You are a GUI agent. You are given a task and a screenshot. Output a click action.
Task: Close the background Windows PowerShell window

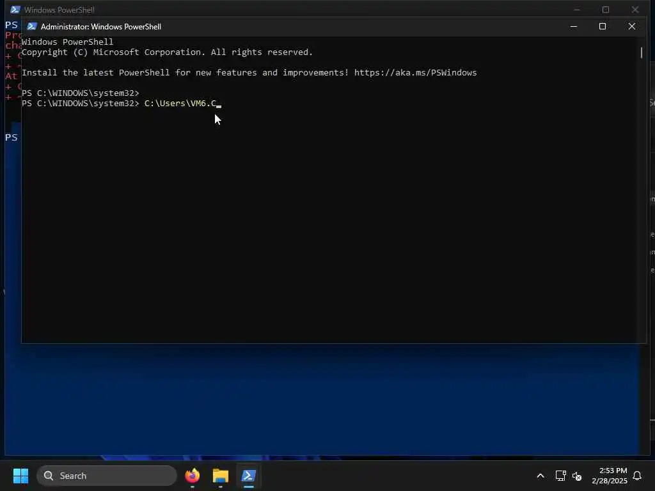click(635, 9)
